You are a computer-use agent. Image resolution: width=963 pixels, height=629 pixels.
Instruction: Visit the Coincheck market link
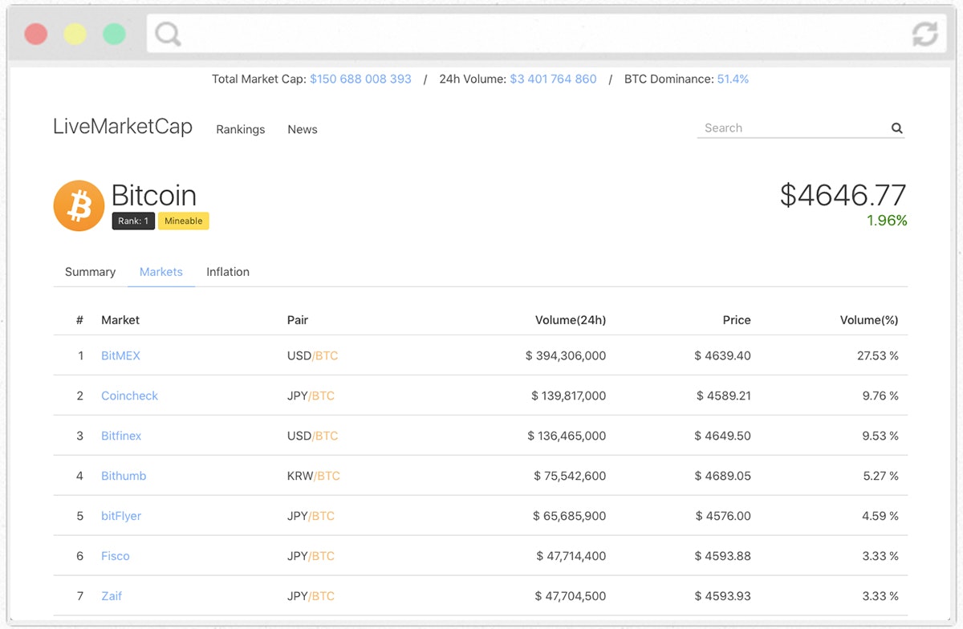tap(129, 396)
